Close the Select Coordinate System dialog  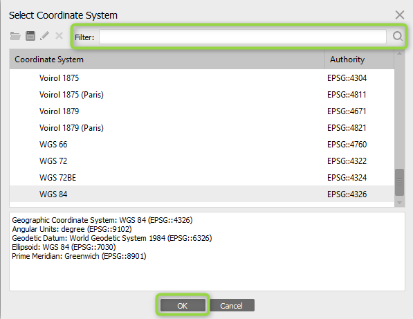(x=400, y=15)
